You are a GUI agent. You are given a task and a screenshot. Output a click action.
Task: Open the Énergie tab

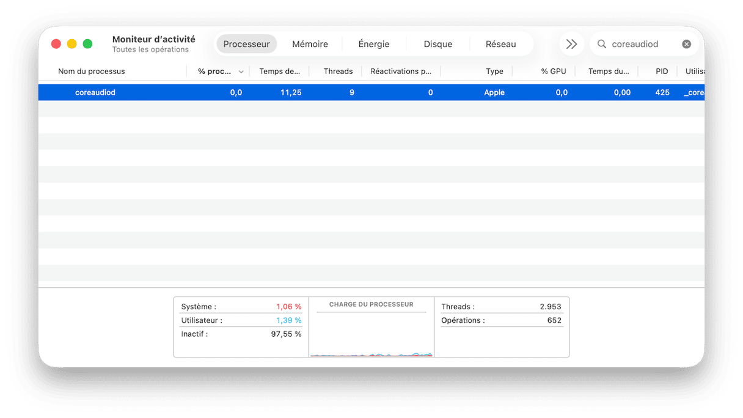373,44
